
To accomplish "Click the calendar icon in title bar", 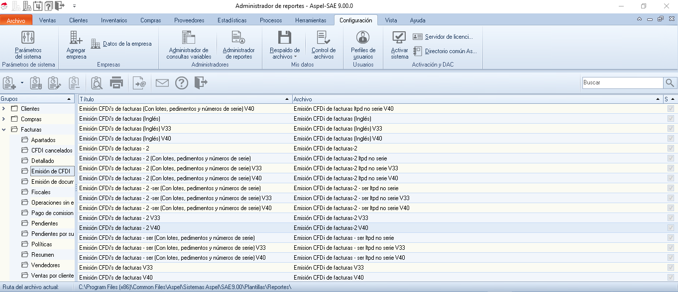I will click(38, 6).
